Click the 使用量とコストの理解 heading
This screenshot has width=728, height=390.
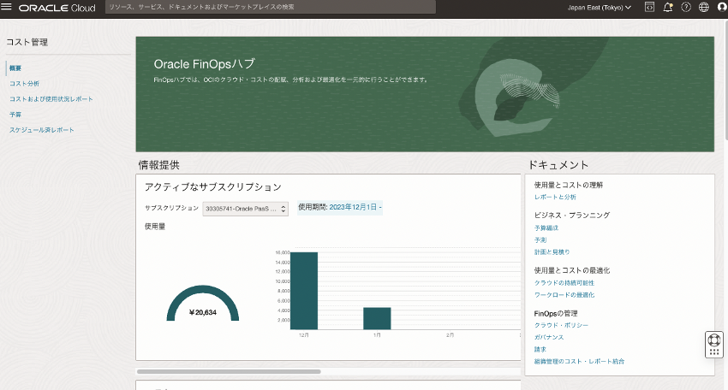point(569,185)
